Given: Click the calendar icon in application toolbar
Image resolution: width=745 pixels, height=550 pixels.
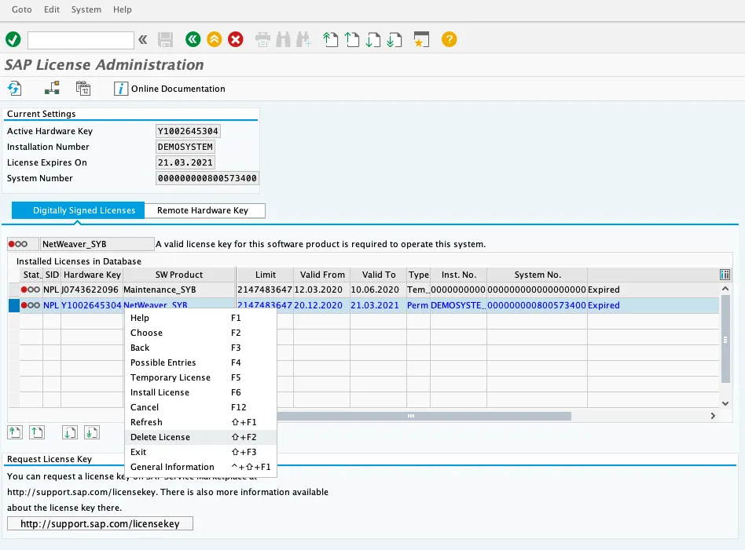Looking at the screenshot, I should point(83,89).
